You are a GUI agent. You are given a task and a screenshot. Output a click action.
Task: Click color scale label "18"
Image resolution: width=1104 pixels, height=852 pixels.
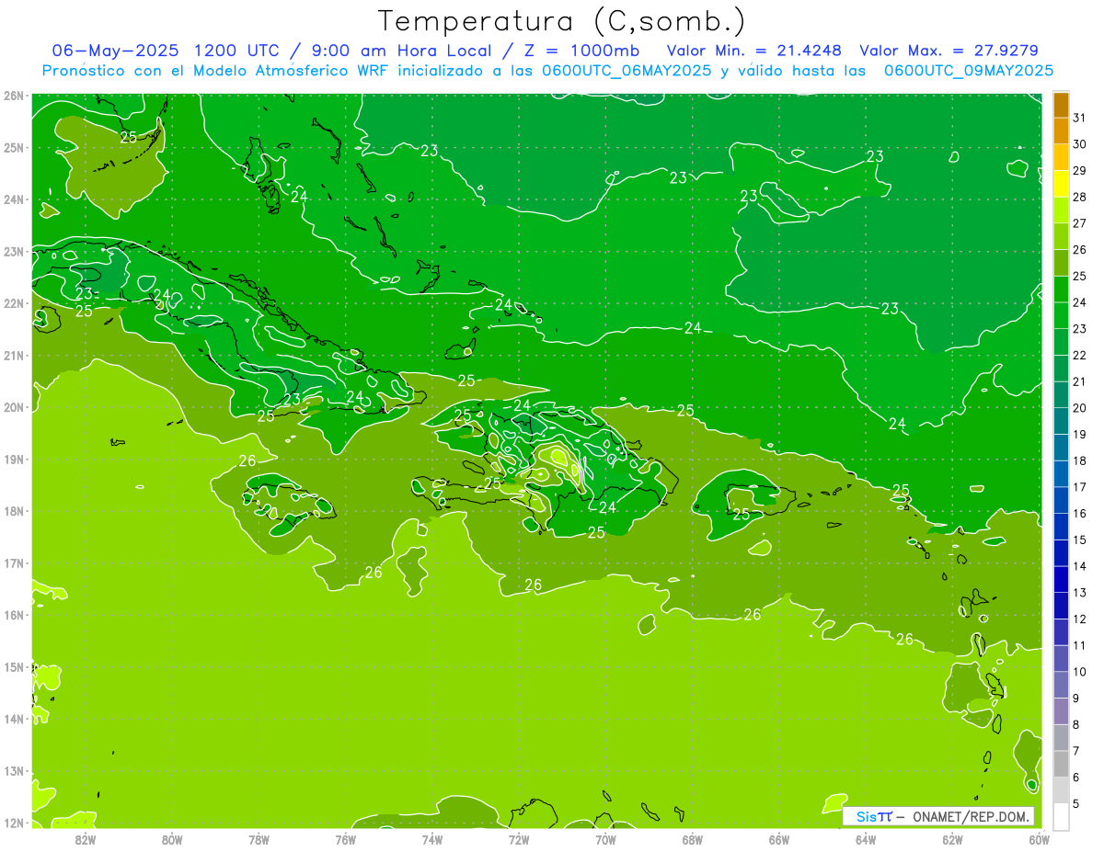click(x=1080, y=461)
